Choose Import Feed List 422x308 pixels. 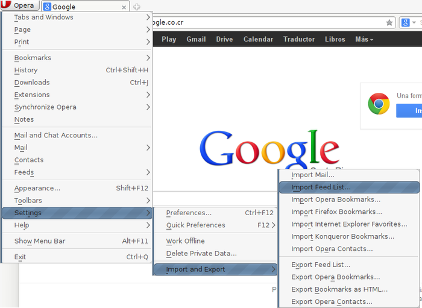coord(349,187)
